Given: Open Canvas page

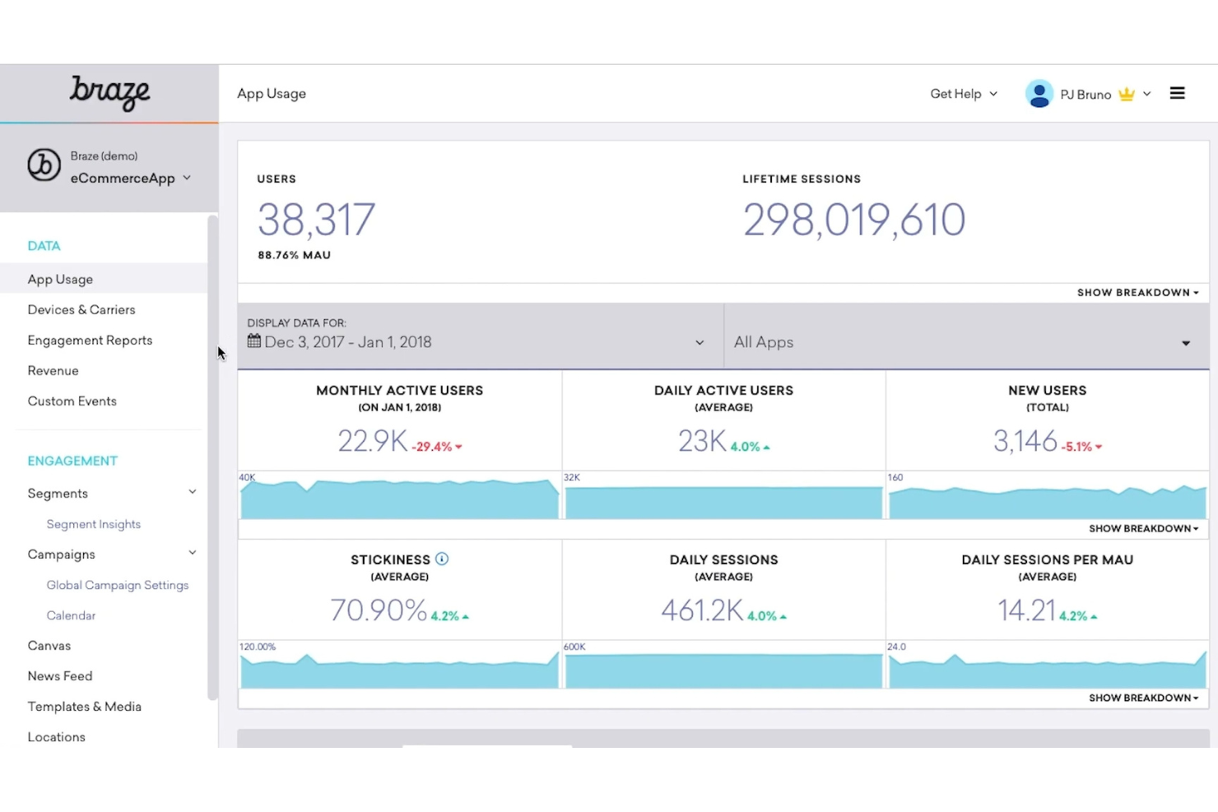Looking at the screenshot, I should tap(49, 646).
